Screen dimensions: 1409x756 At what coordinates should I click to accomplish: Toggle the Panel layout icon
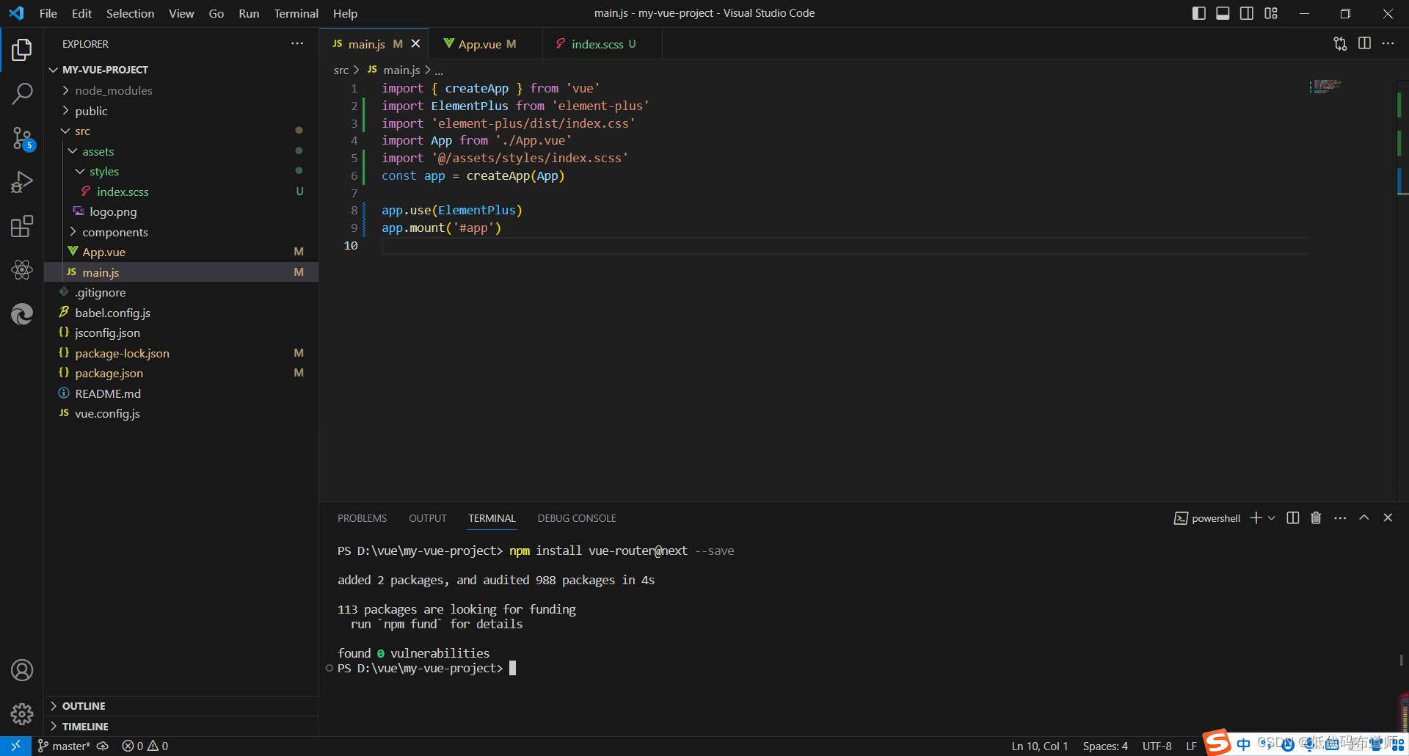coord(1223,13)
